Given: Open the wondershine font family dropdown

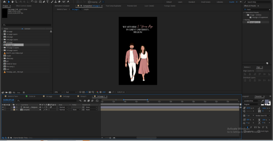Looking at the screenshot, I should pos(252,101).
